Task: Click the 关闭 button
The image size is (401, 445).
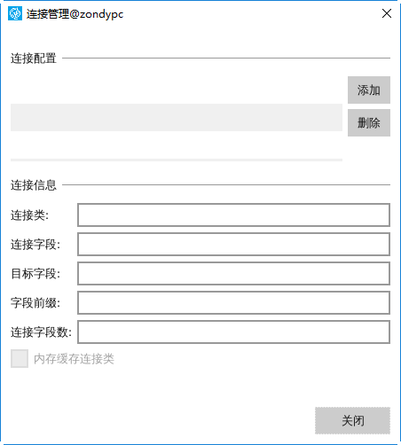Action: point(352,420)
